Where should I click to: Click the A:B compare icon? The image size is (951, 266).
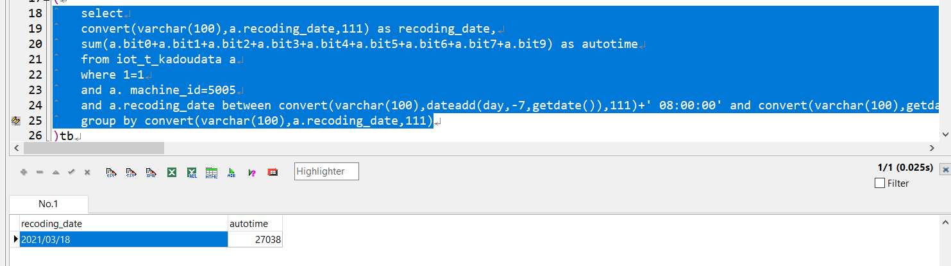(x=231, y=172)
